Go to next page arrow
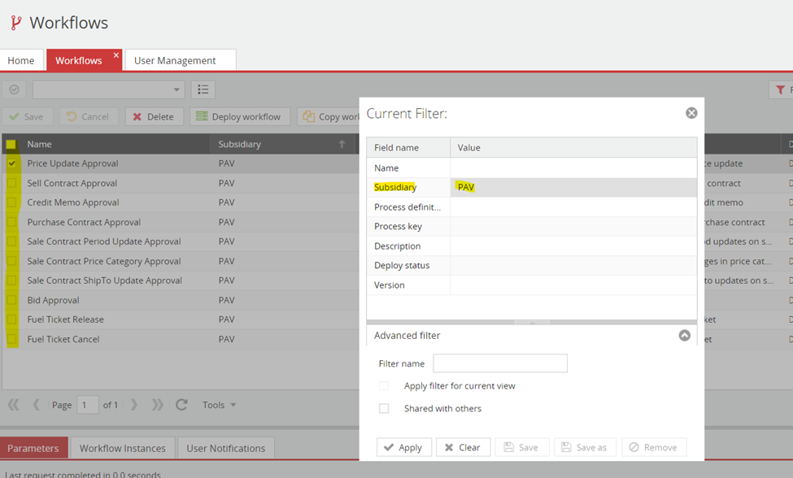 point(134,404)
